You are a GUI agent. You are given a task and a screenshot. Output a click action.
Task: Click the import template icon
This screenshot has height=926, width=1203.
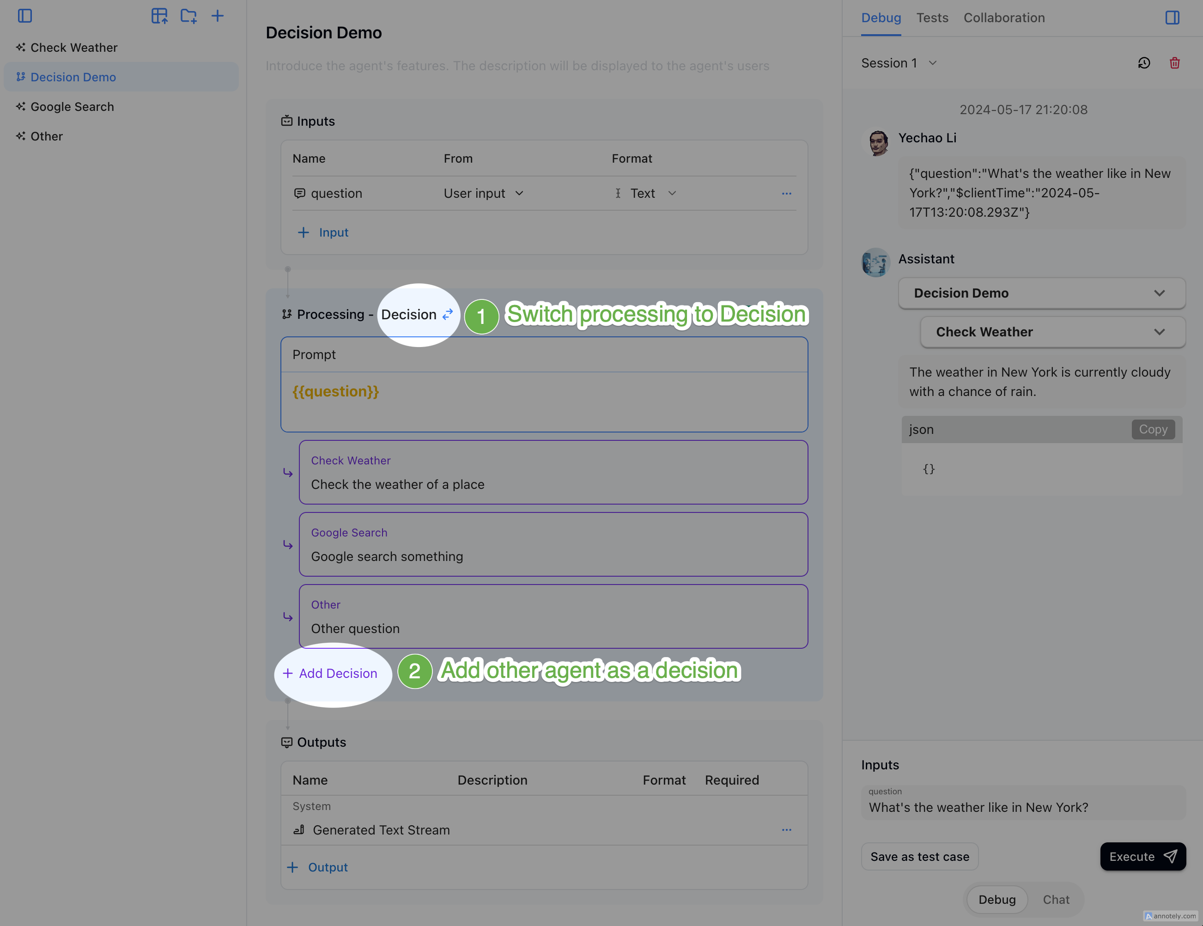click(x=159, y=16)
